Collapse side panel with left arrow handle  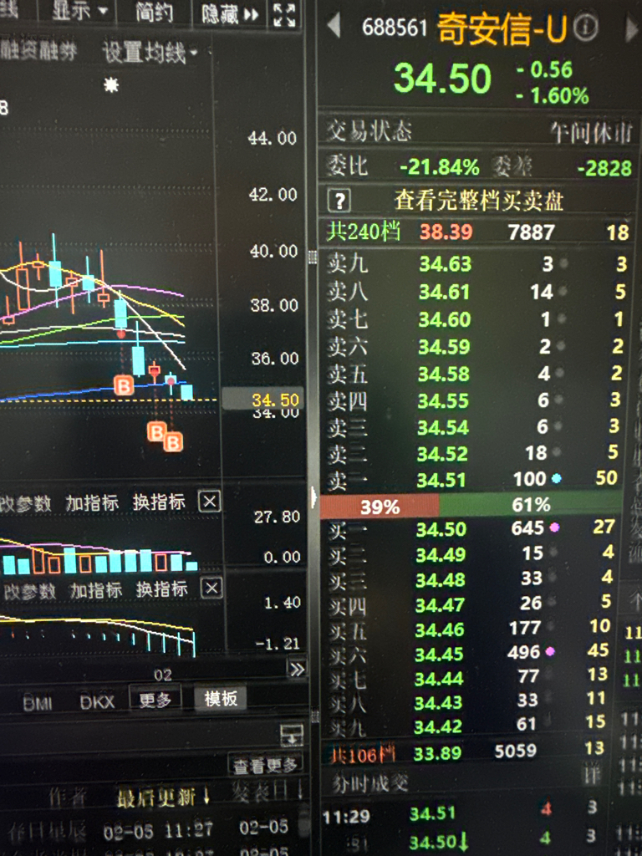[x=314, y=497]
